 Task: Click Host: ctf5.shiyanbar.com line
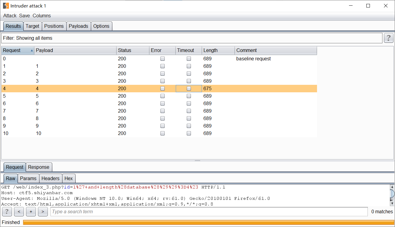[x=37, y=193]
